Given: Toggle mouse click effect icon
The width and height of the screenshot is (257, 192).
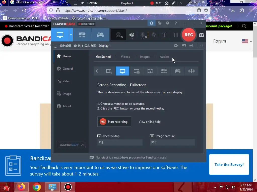Looking at the screenshot, I should [154, 35].
